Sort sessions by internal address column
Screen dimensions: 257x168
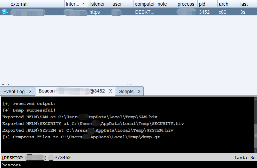click(76, 4)
